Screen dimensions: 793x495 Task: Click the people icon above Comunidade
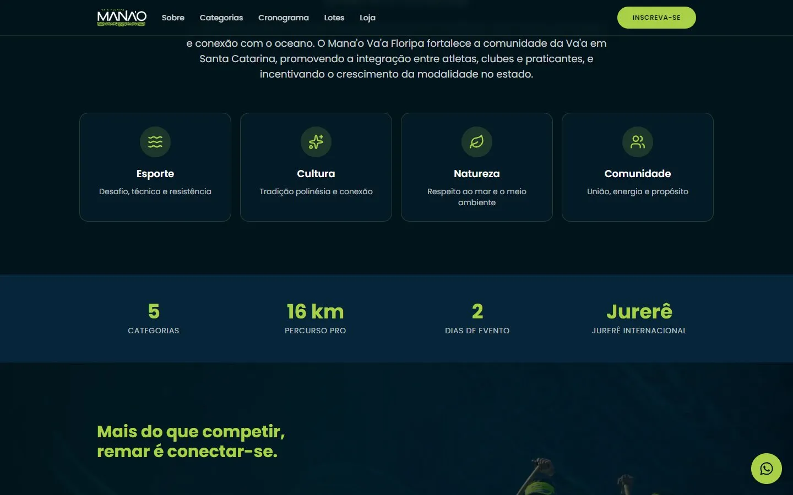tap(638, 142)
